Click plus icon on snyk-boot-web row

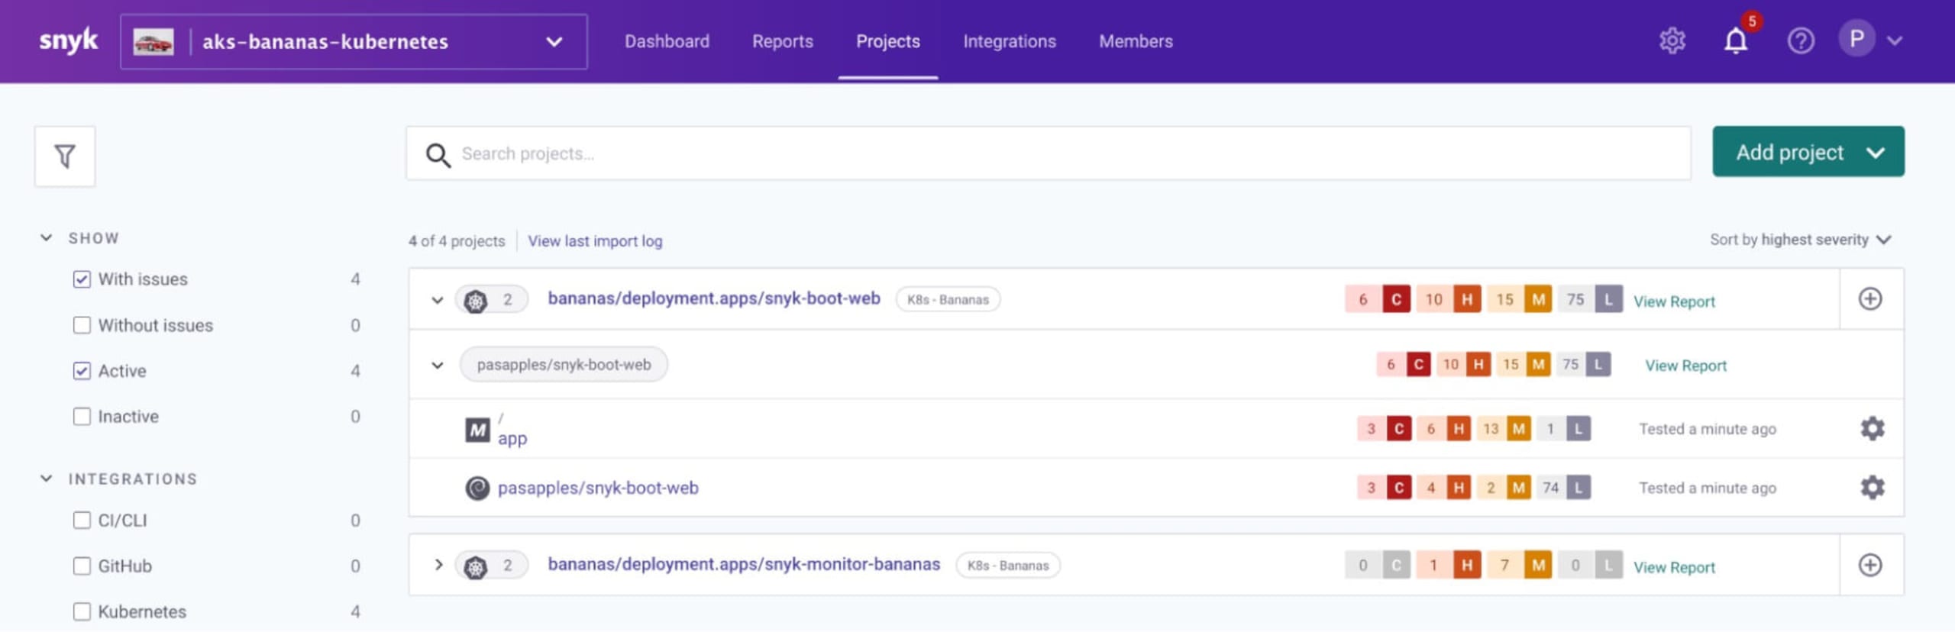tap(1869, 299)
